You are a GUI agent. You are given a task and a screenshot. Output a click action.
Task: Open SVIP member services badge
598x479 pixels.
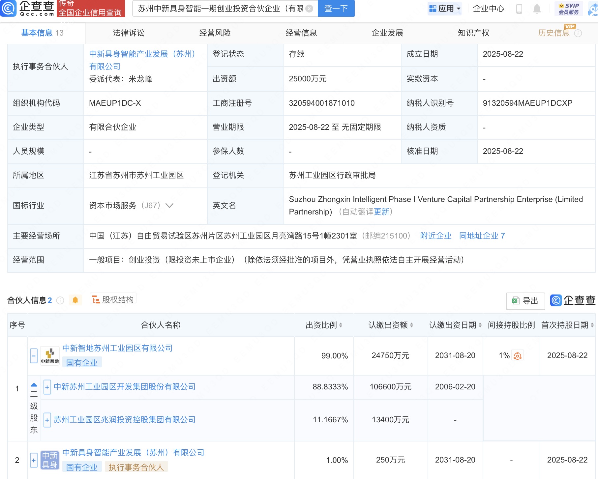click(569, 9)
